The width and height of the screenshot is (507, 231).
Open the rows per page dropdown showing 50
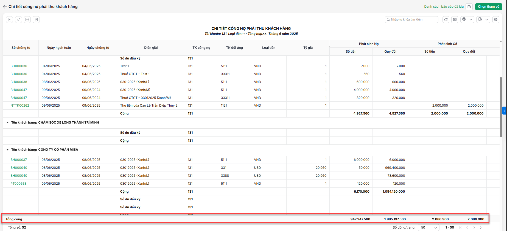pyautogui.click(x=428, y=227)
